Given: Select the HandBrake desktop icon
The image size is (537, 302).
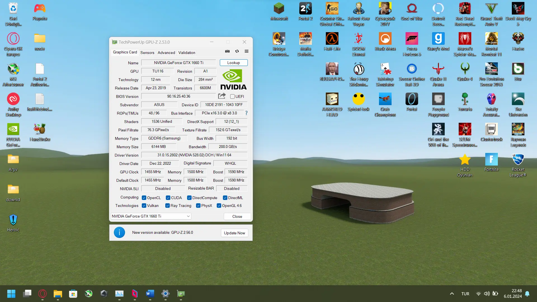Looking at the screenshot, I should (40, 132).
